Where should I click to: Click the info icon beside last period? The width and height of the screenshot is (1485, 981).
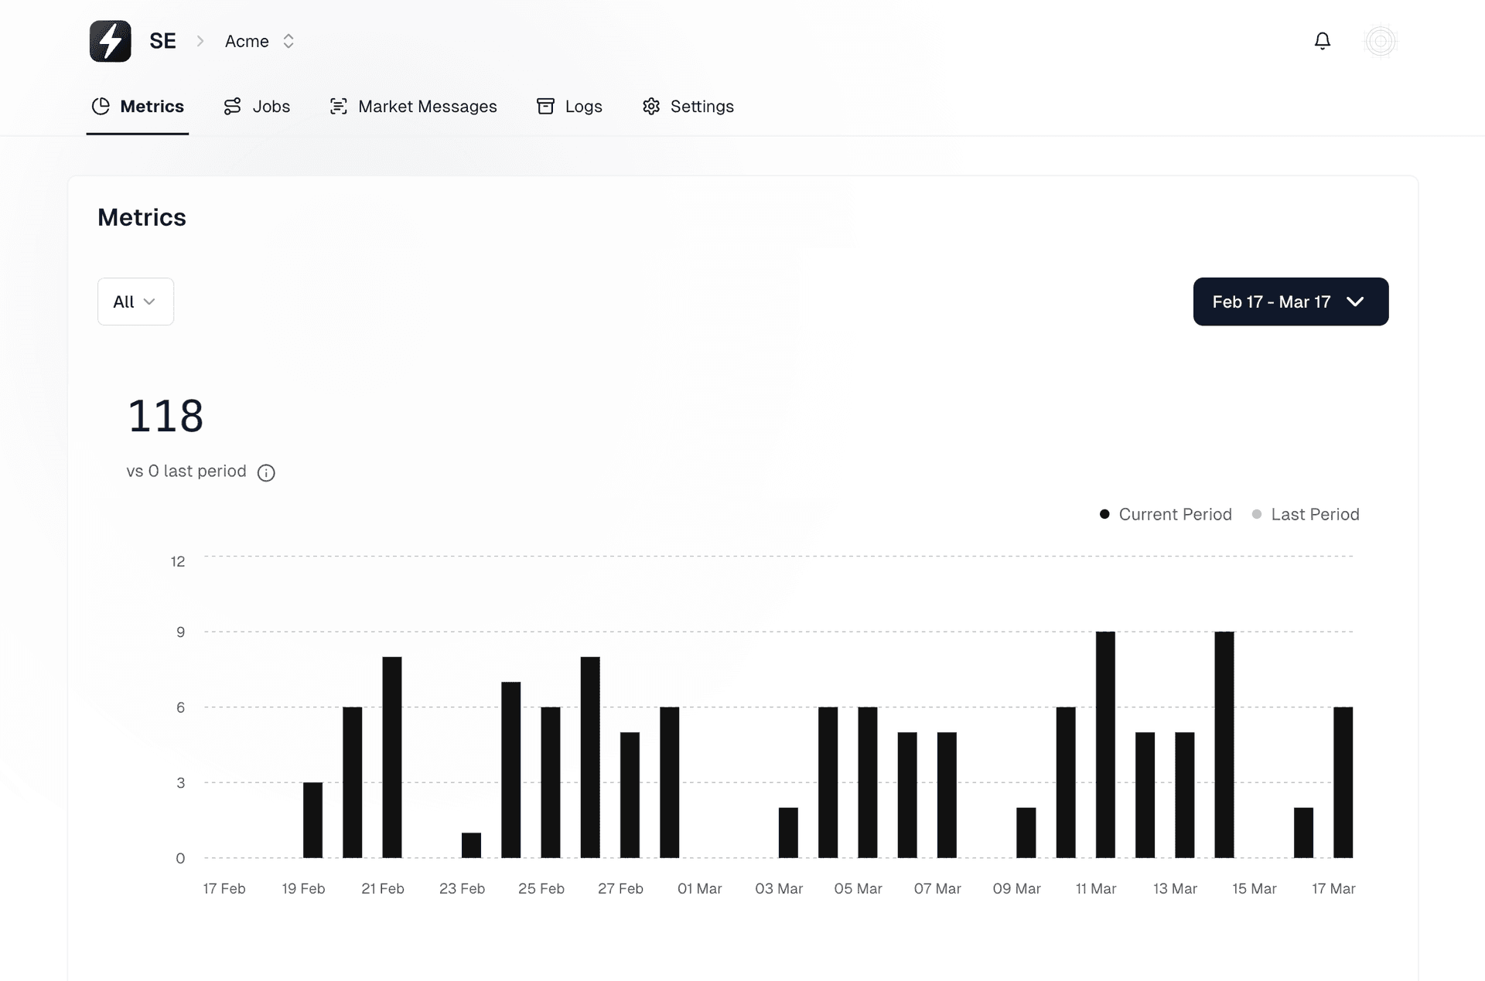(266, 472)
